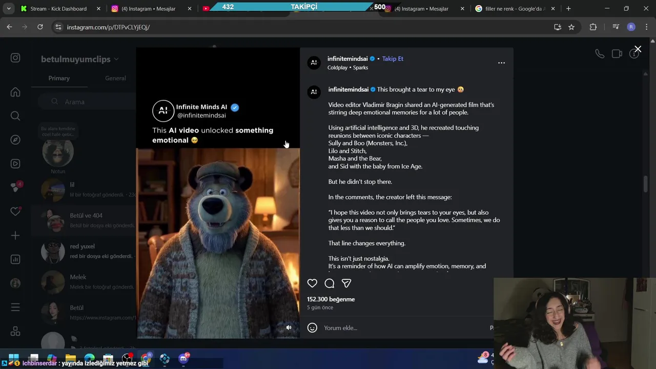
Task: Open the Chrome profile avatar R
Action: pos(631,27)
